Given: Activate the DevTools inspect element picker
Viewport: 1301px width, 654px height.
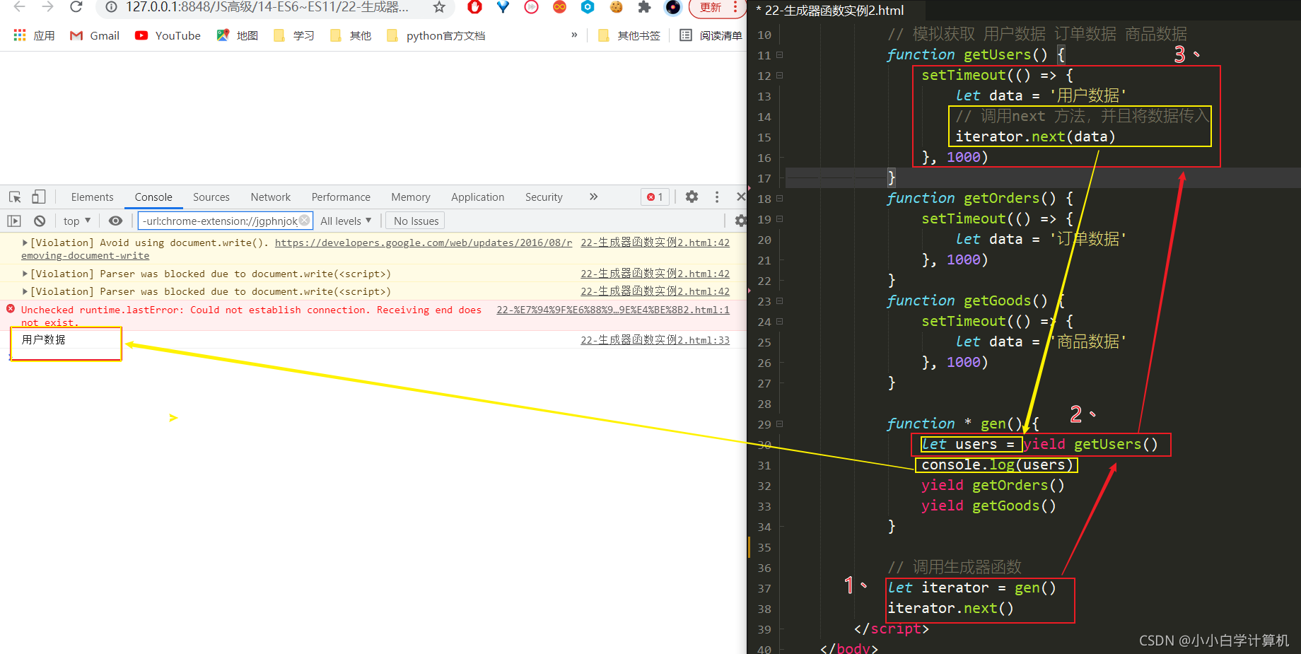Looking at the screenshot, I should (15, 197).
